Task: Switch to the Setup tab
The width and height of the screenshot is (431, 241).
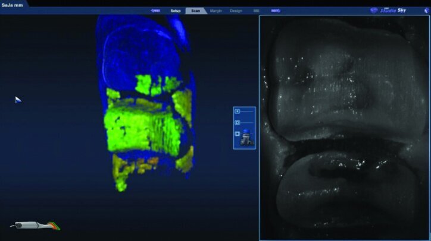Action: (176, 11)
